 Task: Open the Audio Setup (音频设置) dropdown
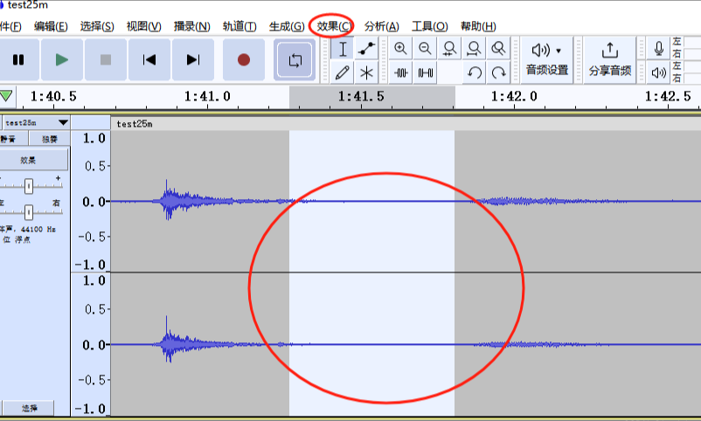point(547,59)
